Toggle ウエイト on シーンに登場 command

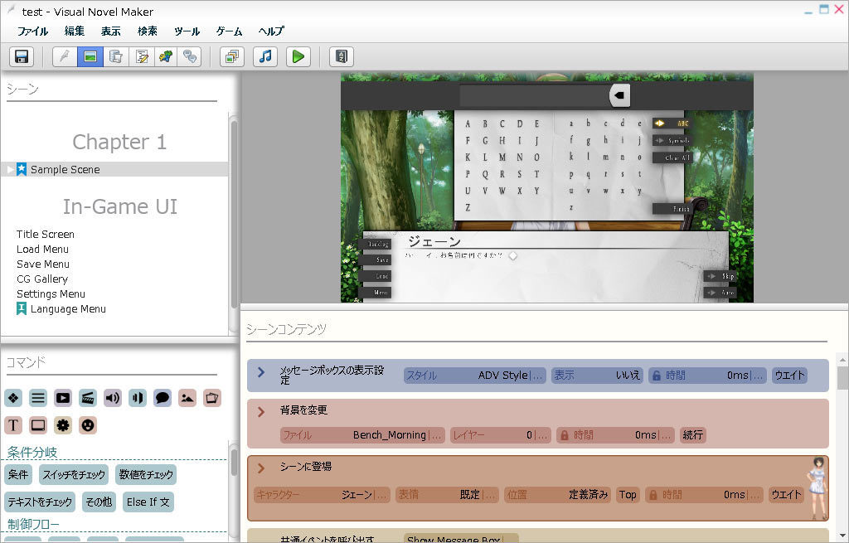coord(786,494)
